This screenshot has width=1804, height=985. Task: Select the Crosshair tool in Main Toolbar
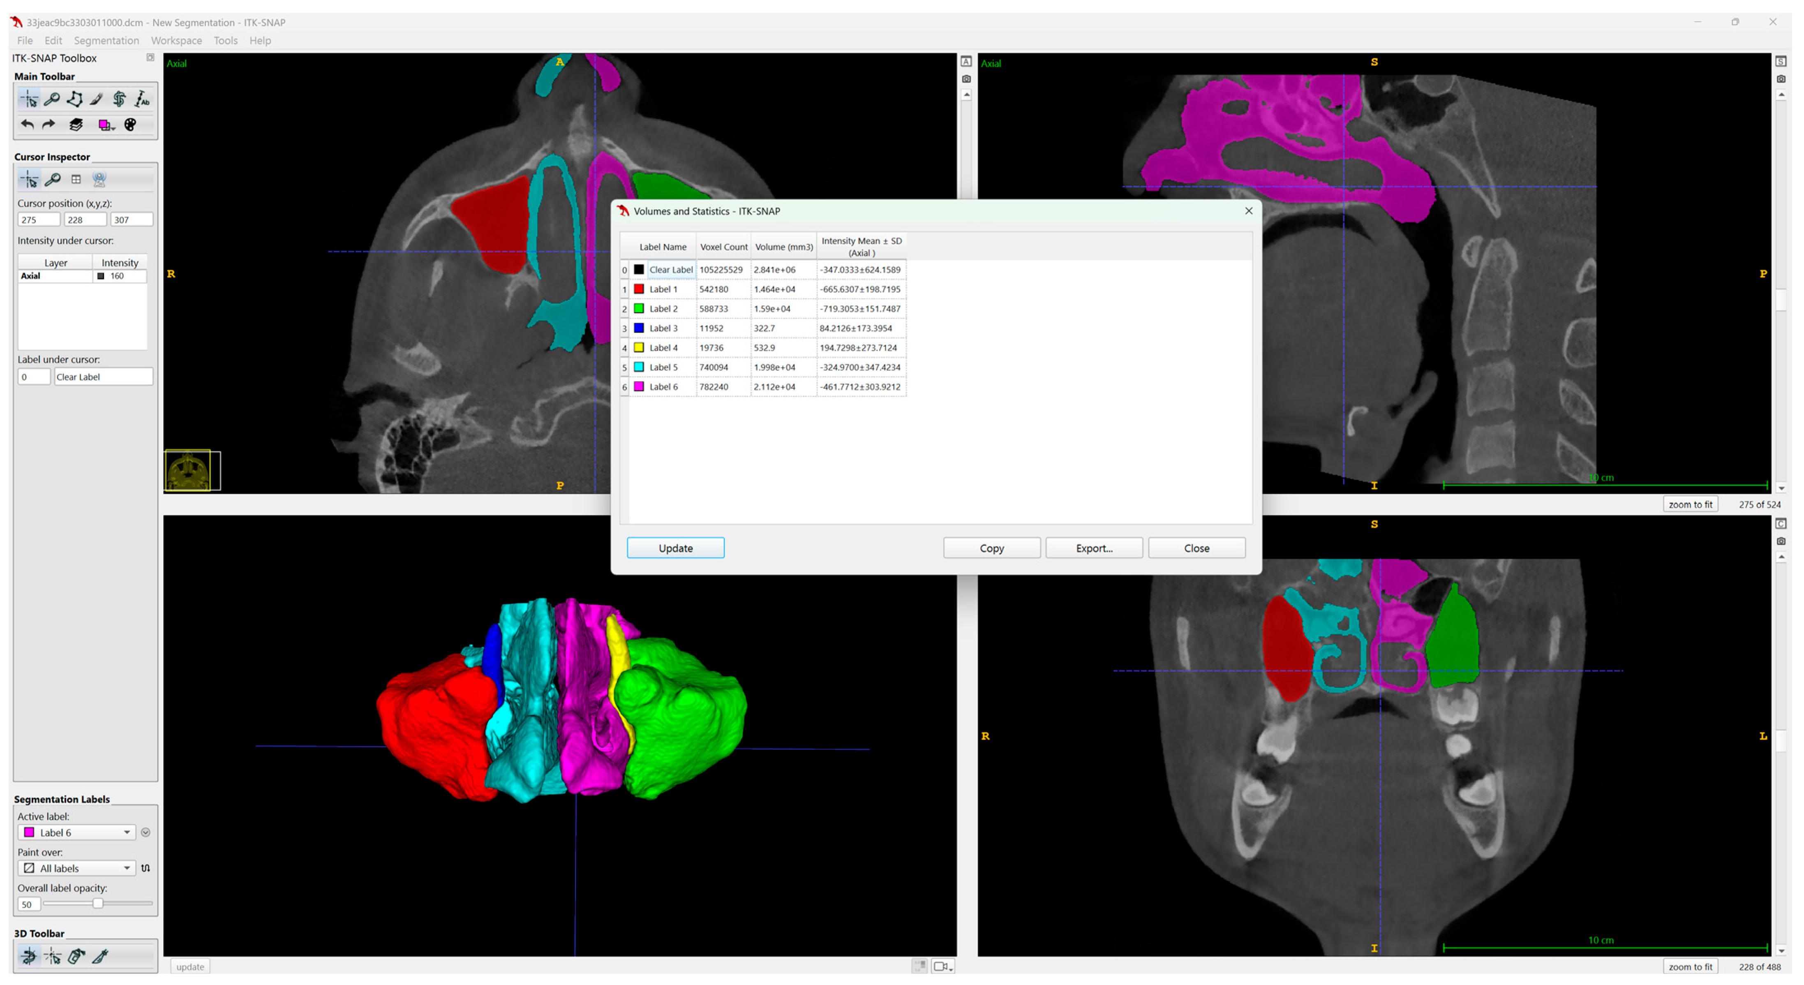pyautogui.click(x=30, y=99)
